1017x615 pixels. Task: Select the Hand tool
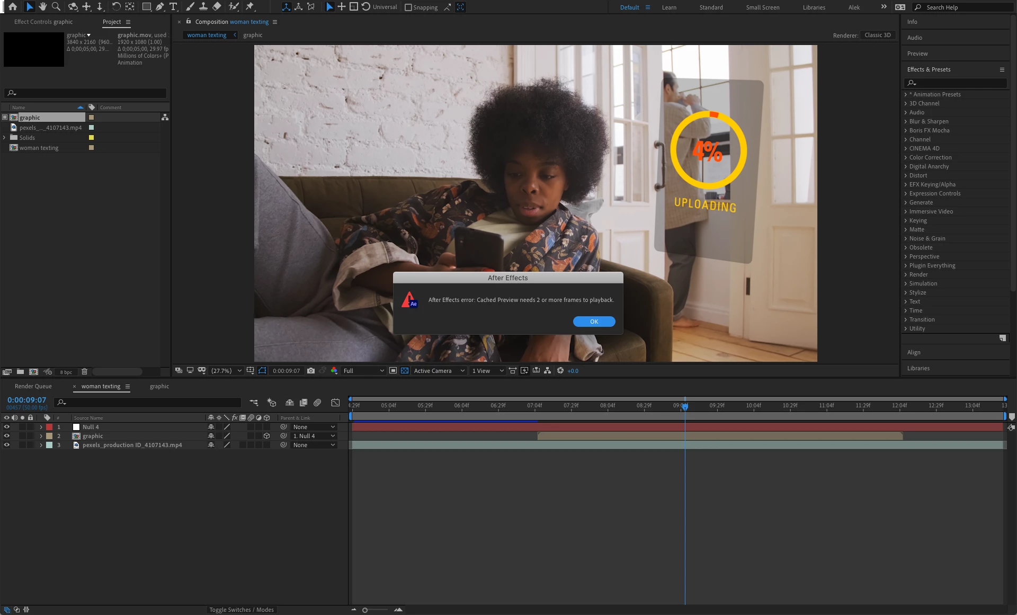pyautogui.click(x=42, y=7)
